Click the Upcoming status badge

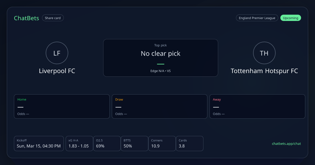(291, 18)
